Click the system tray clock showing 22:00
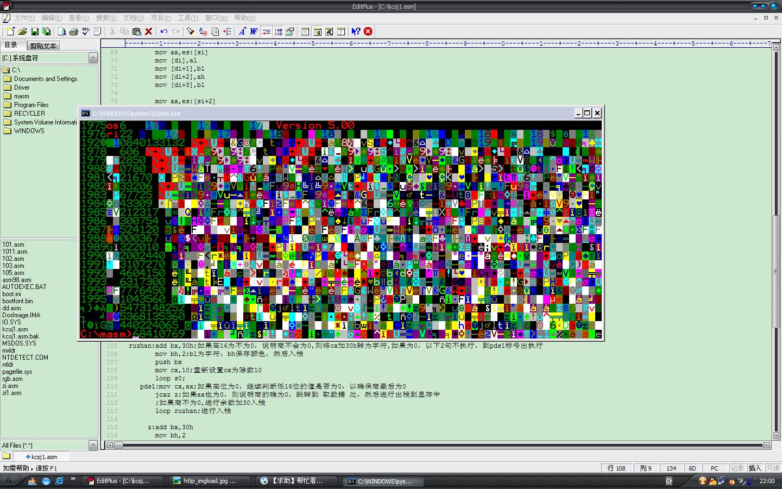The width and height of the screenshot is (782, 489). click(767, 481)
